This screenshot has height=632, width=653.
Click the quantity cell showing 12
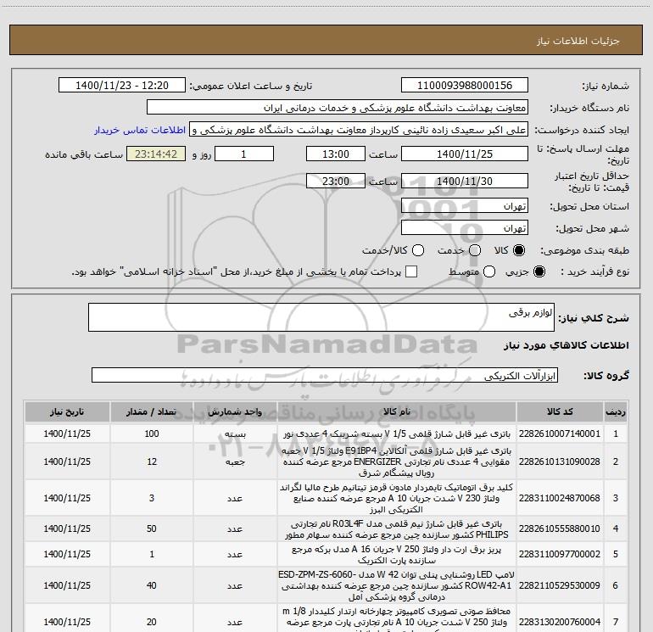tap(152, 461)
